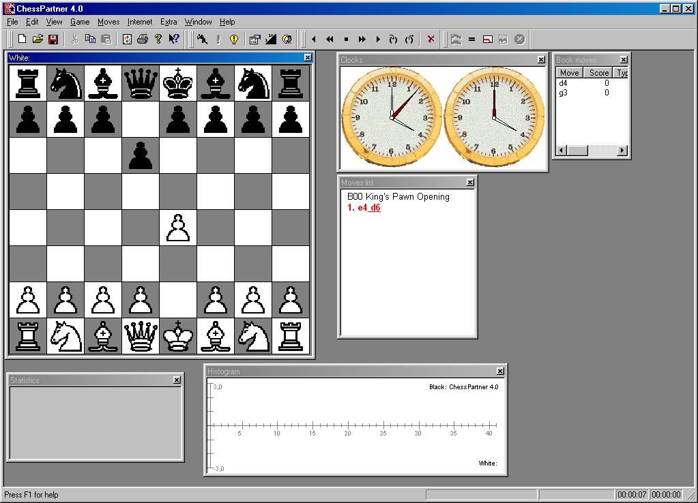Save the game using the floppy disk icon
The height and width of the screenshot is (503, 698).
53,39
